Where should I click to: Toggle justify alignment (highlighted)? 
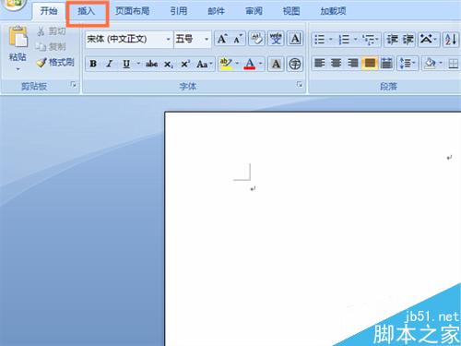coord(370,64)
